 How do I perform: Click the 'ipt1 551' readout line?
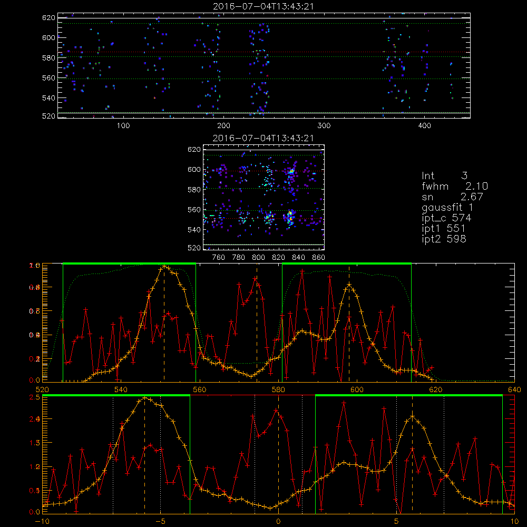tap(443, 229)
